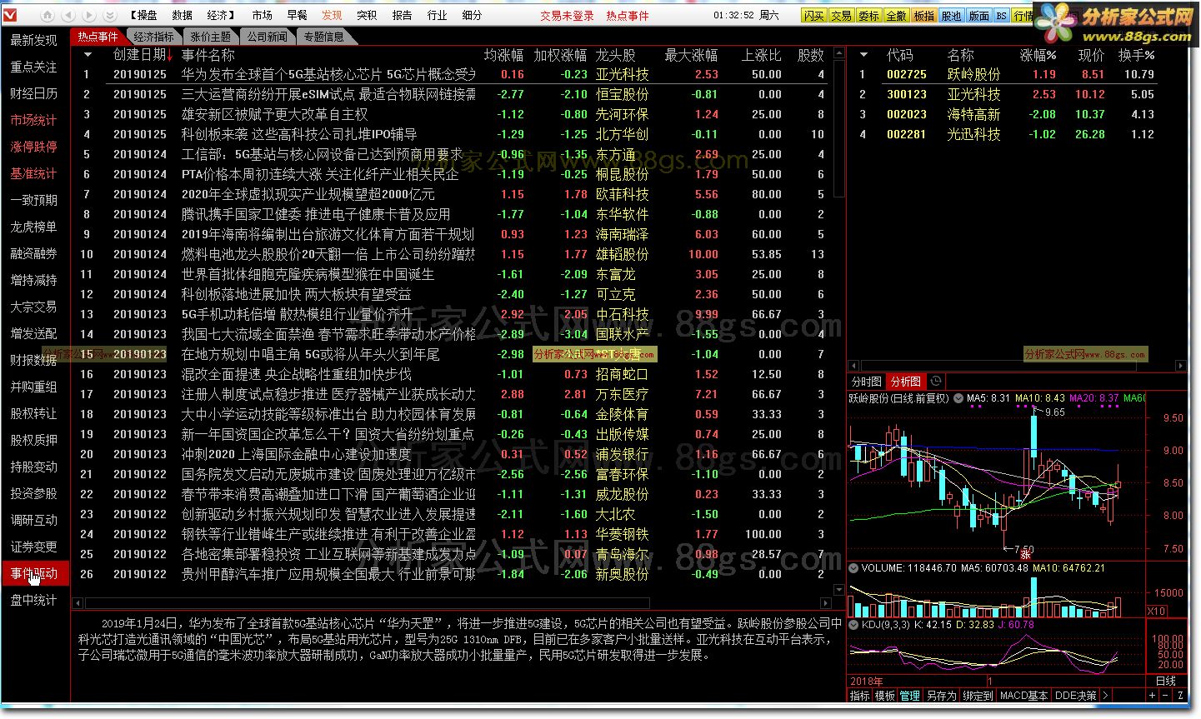Sort by 均涨幅 column header
Screen dimensions: 1201x719
pyautogui.click(x=503, y=55)
